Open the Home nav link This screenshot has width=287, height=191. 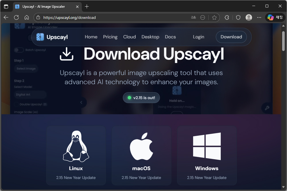click(91, 37)
